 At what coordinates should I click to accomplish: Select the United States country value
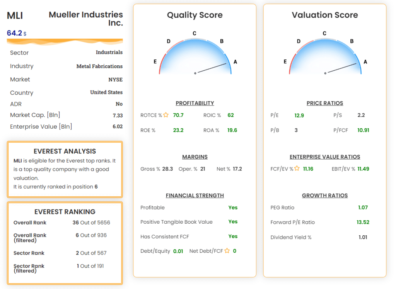[106, 92]
